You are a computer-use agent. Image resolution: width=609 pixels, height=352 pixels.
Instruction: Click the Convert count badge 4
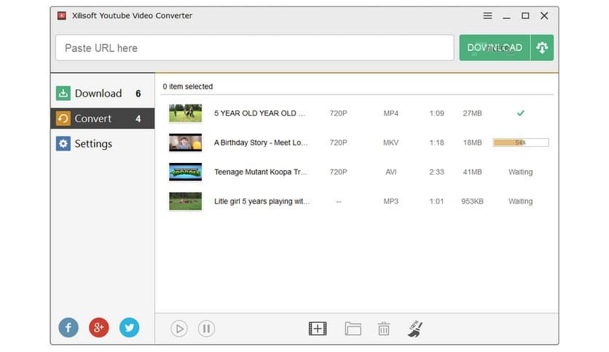click(x=138, y=119)
